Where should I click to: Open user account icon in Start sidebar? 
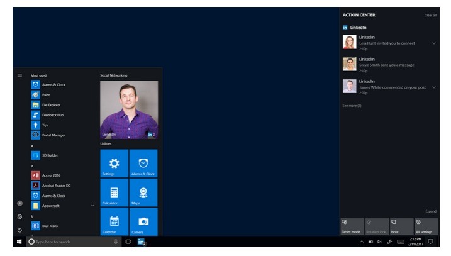[x=19, y=203]
